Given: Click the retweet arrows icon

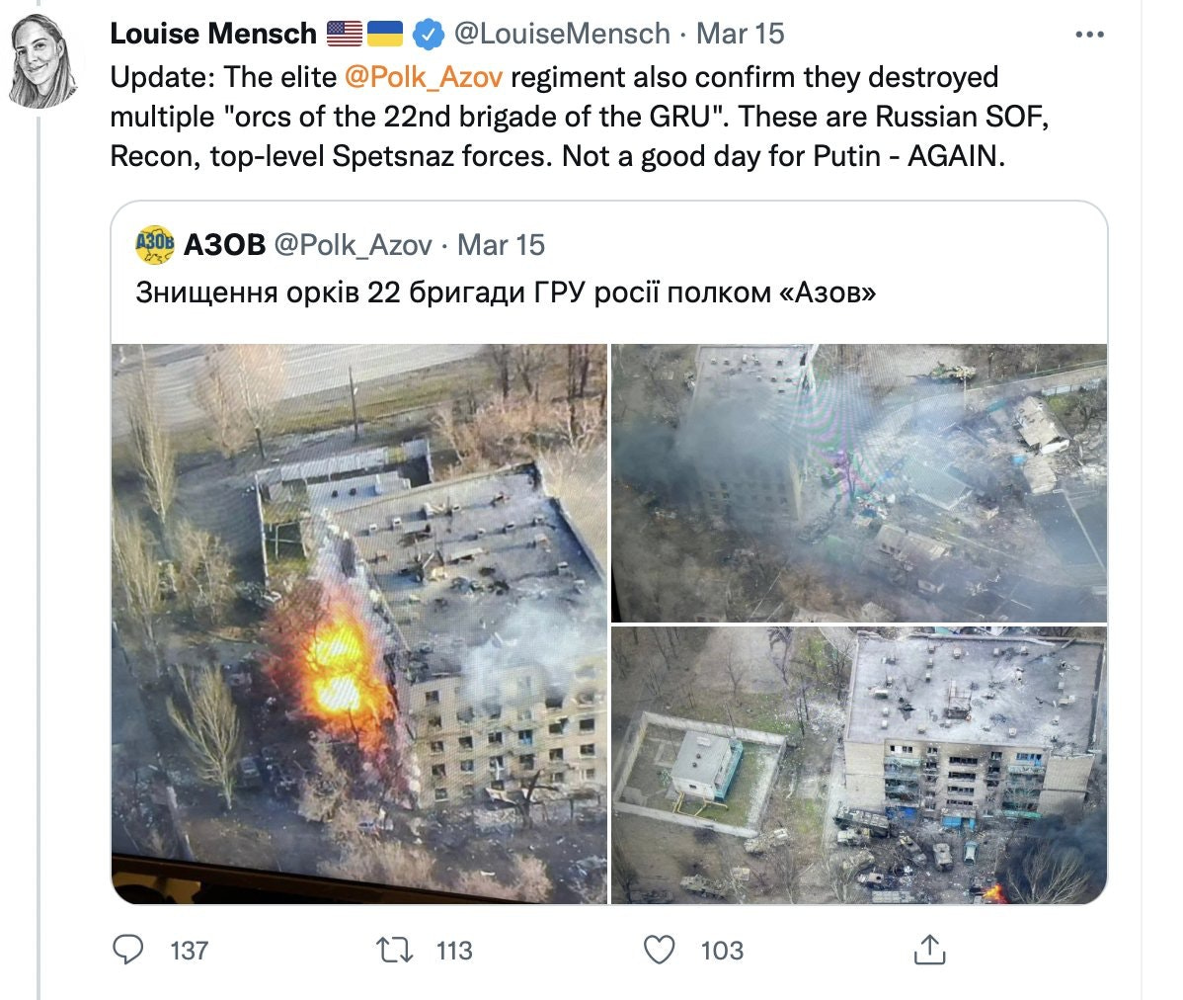Looking at the screenshot, I should pos(395,950).
